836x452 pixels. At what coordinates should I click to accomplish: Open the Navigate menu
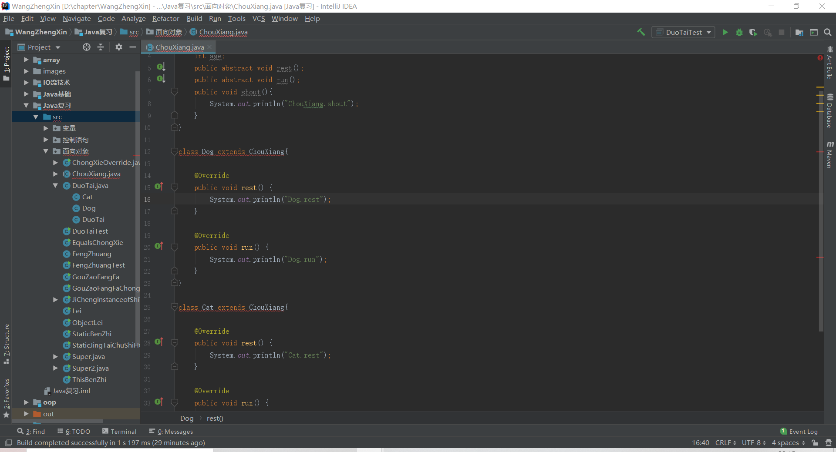pos(77,19)
